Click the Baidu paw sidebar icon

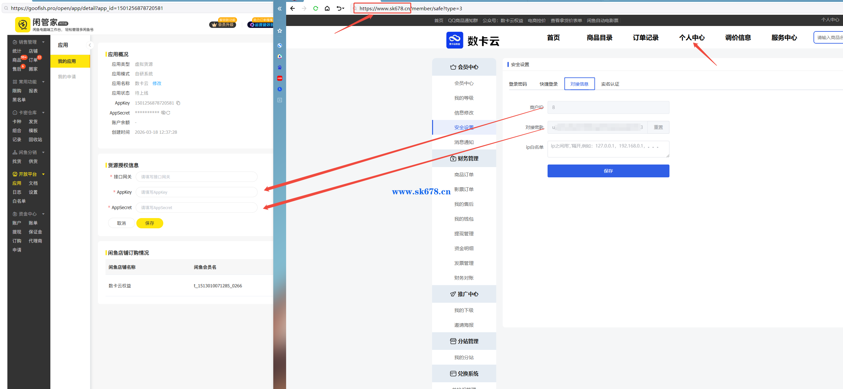[279, 67]
